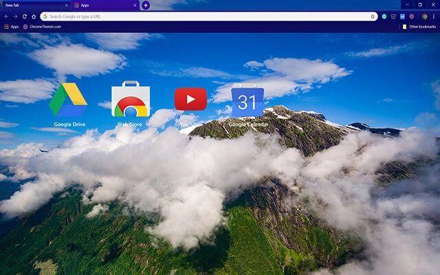Screen dimensions: 440x275
Task: Go forward to the next page
Action: (x=15, y=16)
